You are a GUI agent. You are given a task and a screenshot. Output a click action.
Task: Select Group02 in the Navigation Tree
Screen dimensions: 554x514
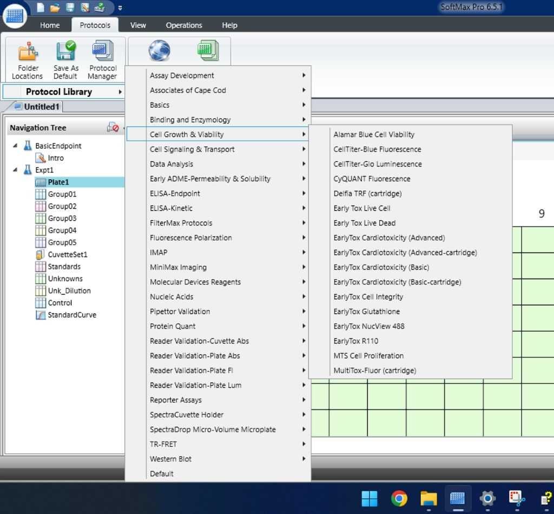click(62, 206)
